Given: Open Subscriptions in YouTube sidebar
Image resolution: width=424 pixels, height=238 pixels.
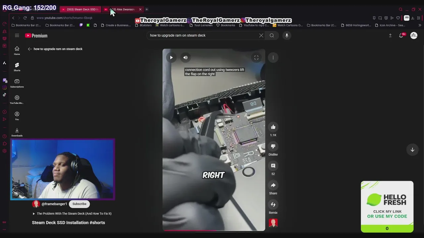Looking at the screenshot, I should click(x=17, y=83).
